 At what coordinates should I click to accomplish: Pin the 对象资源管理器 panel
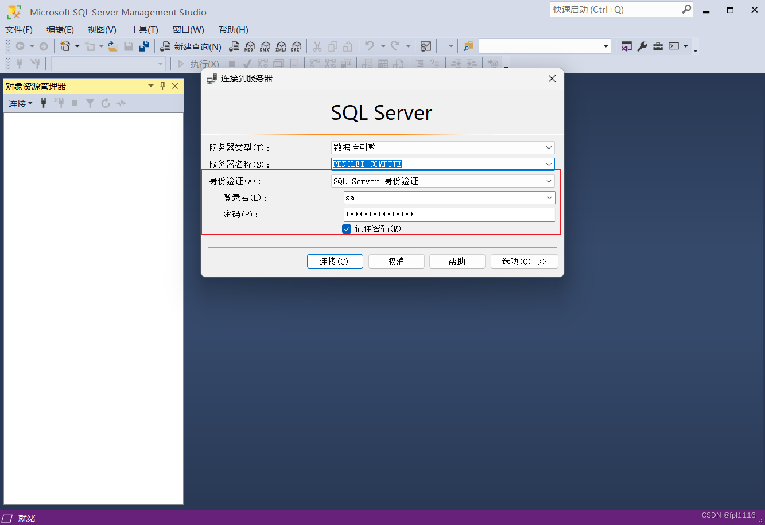click(162, 86)
